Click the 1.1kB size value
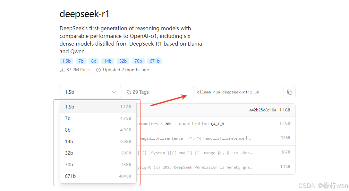This screenshot has width=349, height=191. (285, 167)
